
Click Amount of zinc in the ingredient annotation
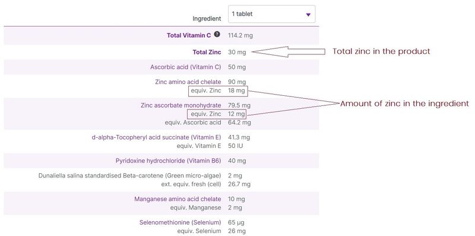(404, 104)
